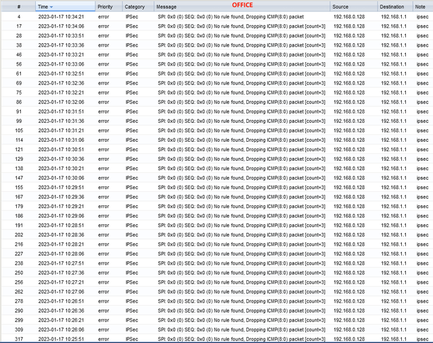
Task: Select log row number 179
Action: pyautogui.click(x=19, y=207)
